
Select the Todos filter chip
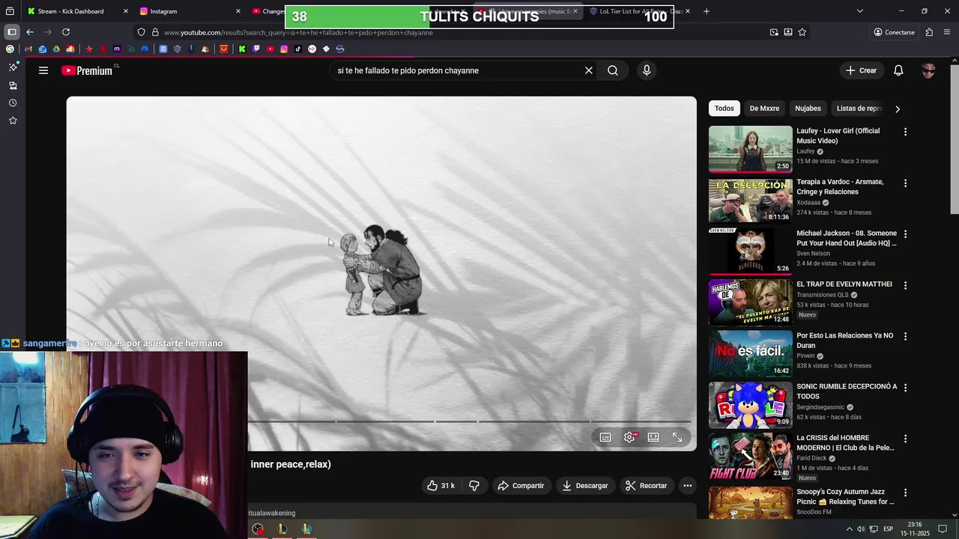724,109
